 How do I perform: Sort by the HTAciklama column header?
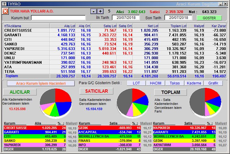tap(27, 26)
